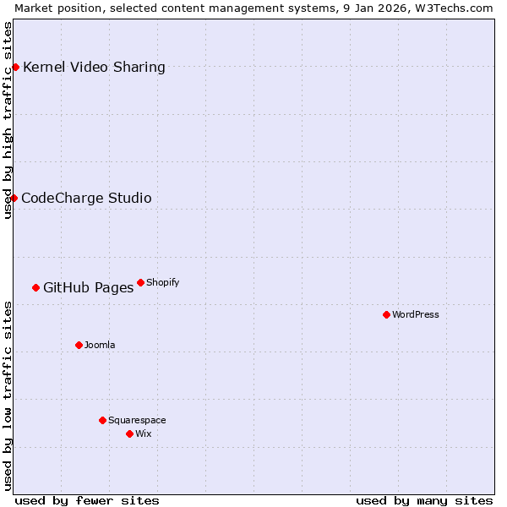507x507 pixels.
Task: Click the "GitHub Pages" label
Action: coord(88,288)
